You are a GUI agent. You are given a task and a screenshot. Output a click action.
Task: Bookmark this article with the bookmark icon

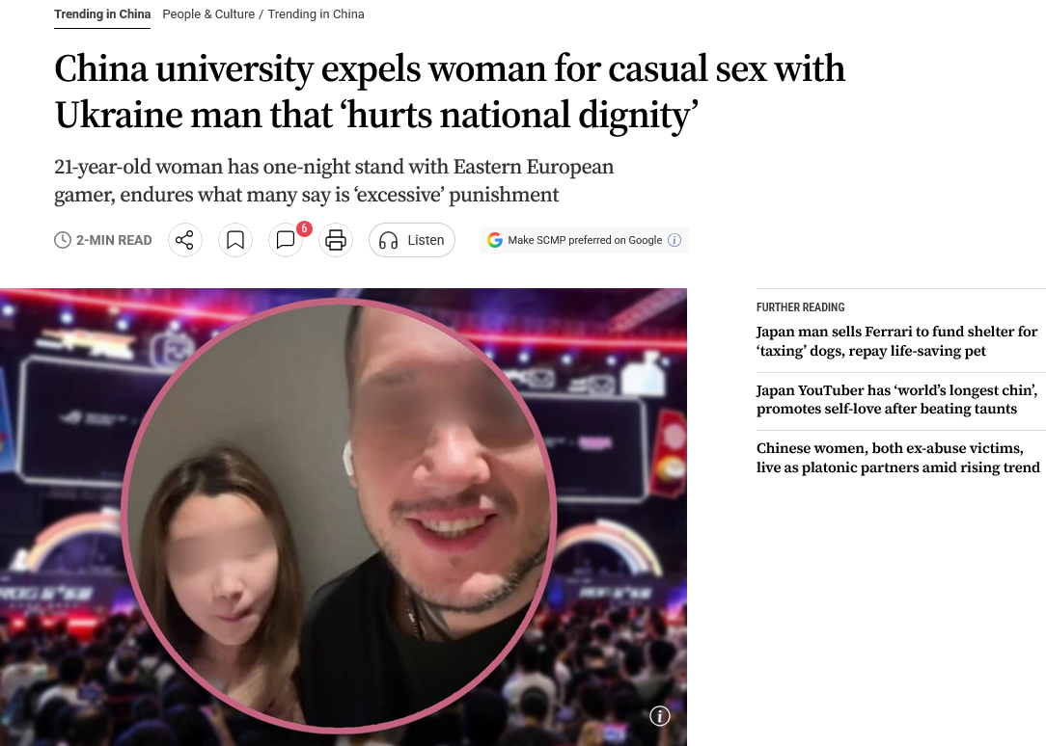click(x=234, y=240)
